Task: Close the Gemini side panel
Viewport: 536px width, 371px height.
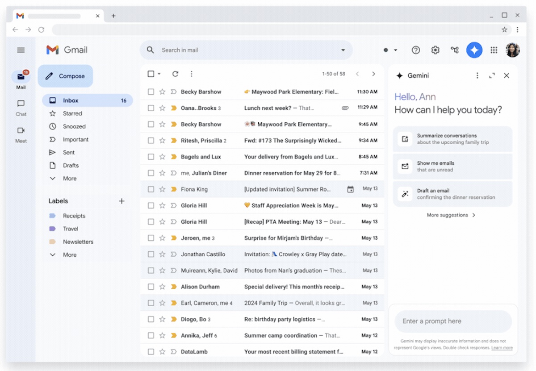Action: pos(507,75)
